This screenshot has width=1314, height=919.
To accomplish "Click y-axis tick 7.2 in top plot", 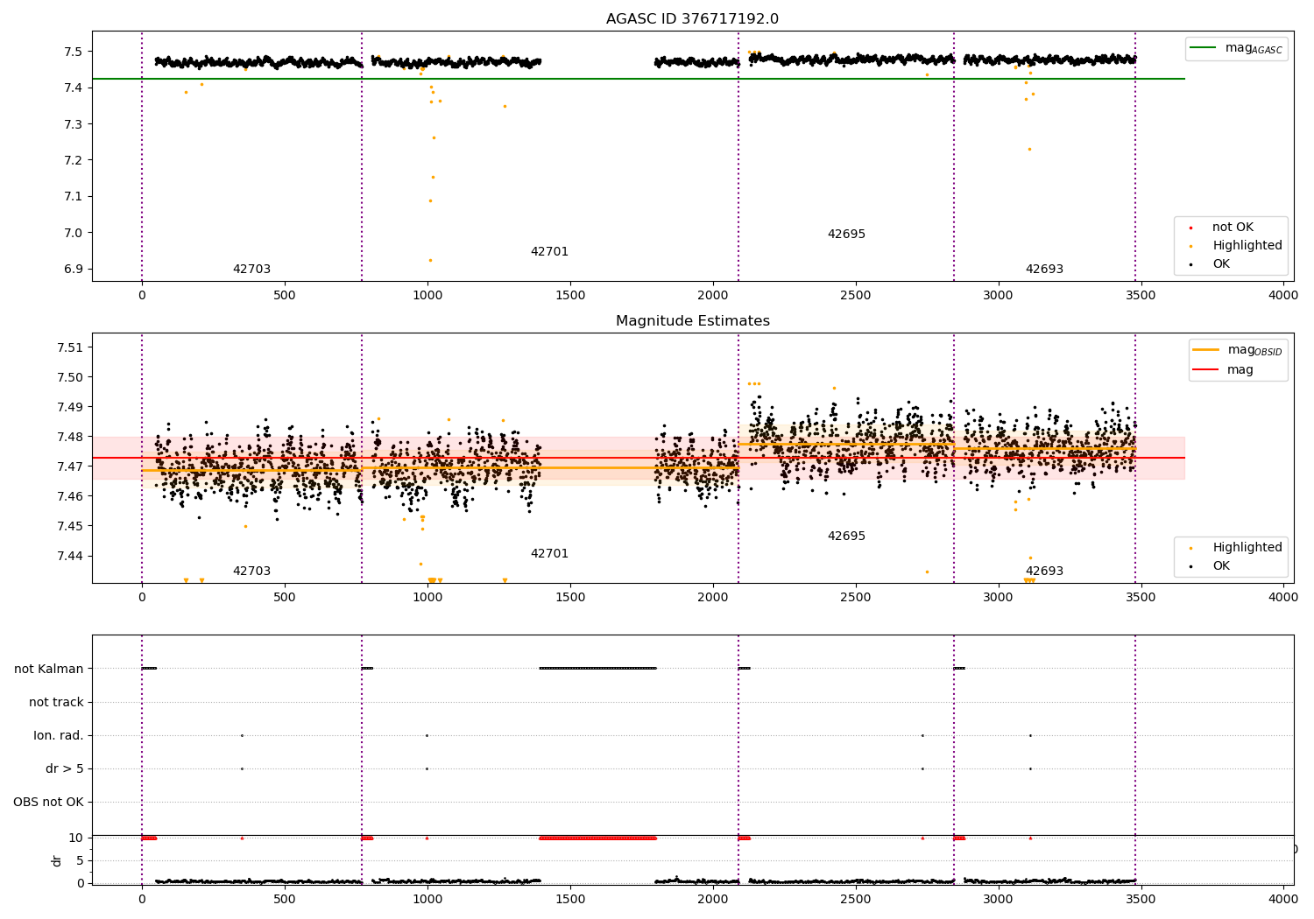I will pyautogui.click(x=74, y=160).
